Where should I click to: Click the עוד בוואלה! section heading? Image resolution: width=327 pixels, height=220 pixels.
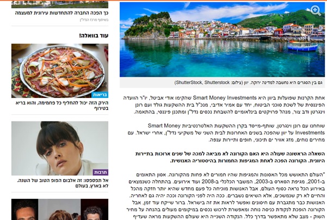[x=94, y=36]
